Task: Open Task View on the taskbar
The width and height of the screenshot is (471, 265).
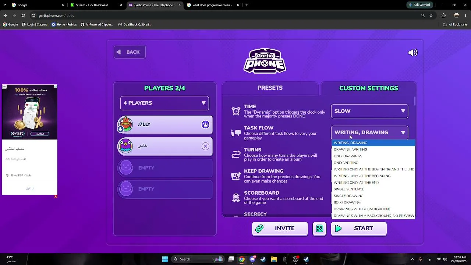Action: click(231, 259)
